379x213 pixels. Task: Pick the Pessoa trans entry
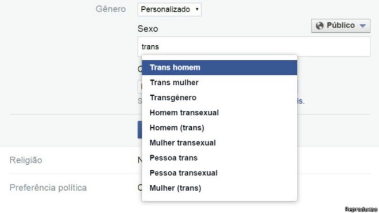point(219,158)
